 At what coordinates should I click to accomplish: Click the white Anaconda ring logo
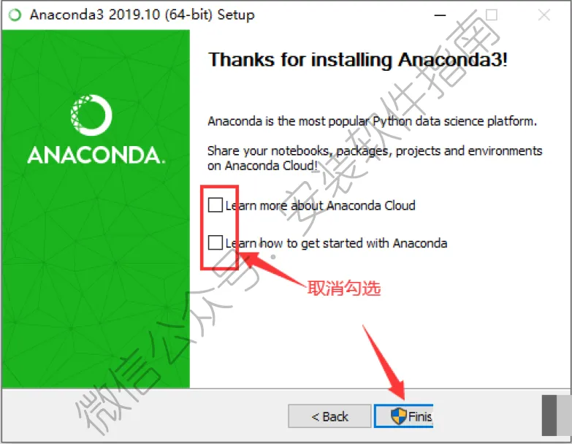91,115
